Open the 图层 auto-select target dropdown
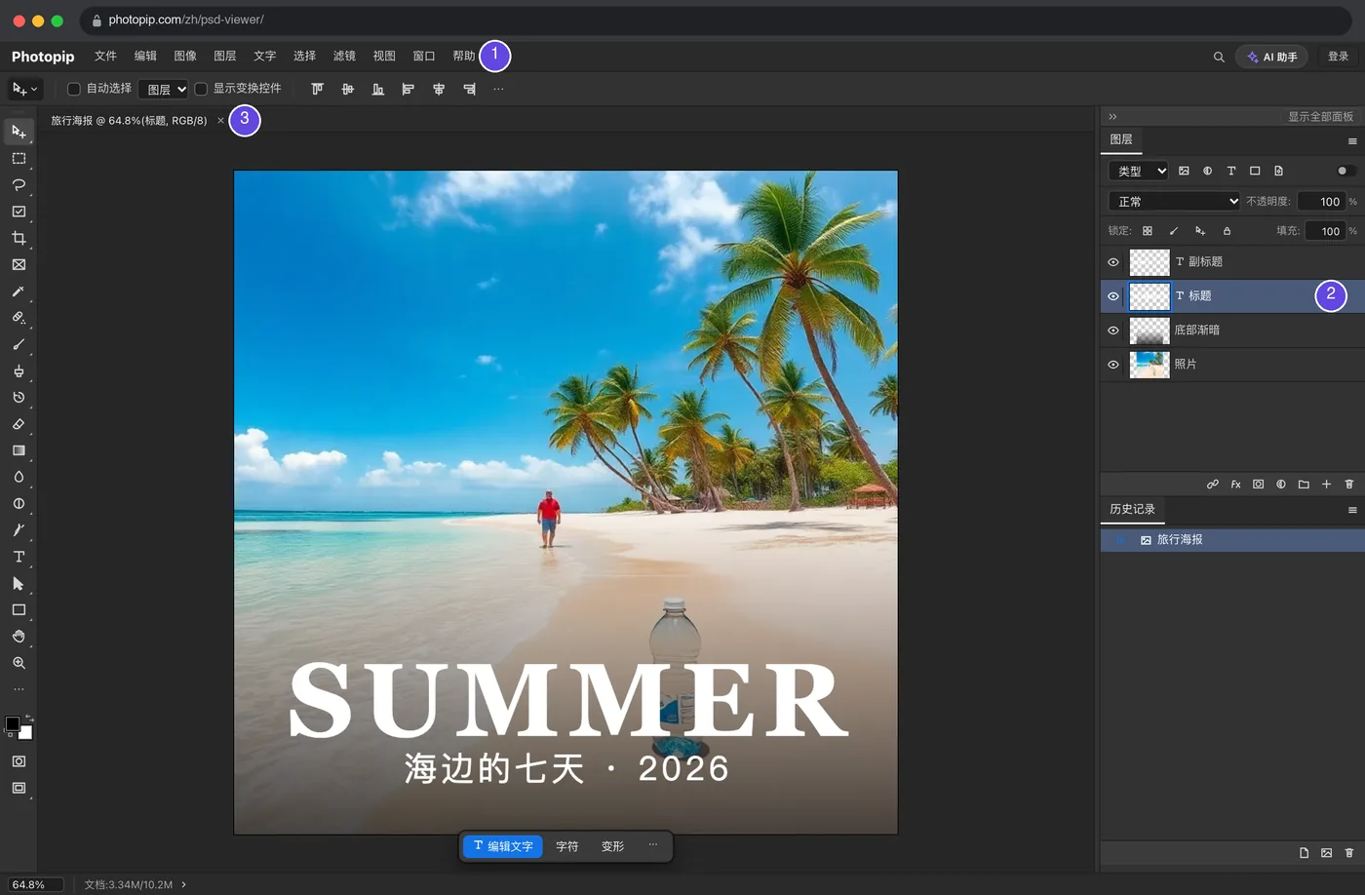The width and height of the screenshot is (1365, 895). 163,89
